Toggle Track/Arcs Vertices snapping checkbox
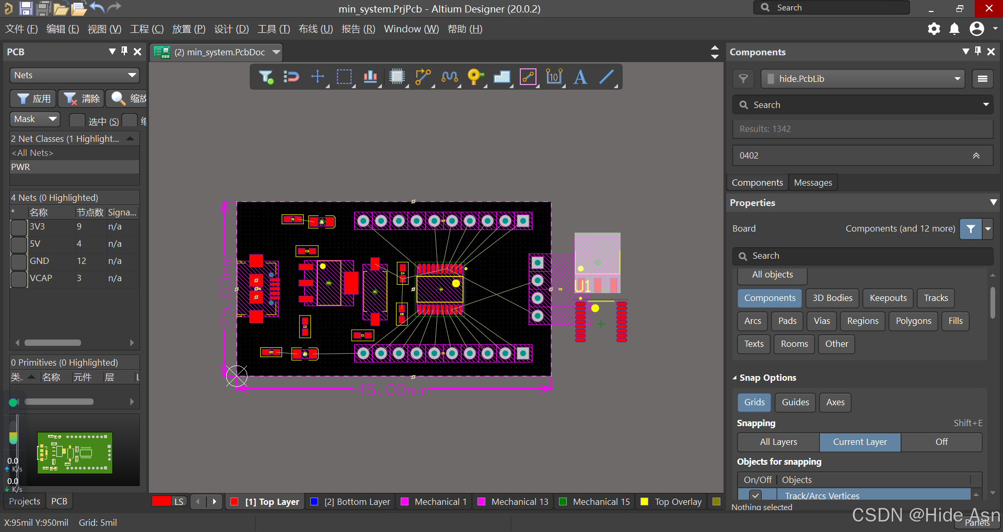This screenshot has width=1003, height=532. [755, 495]
